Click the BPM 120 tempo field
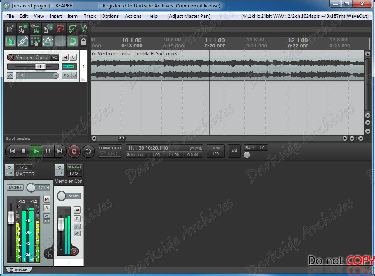This screenshot has height=276, width=375. coord(215,151)
